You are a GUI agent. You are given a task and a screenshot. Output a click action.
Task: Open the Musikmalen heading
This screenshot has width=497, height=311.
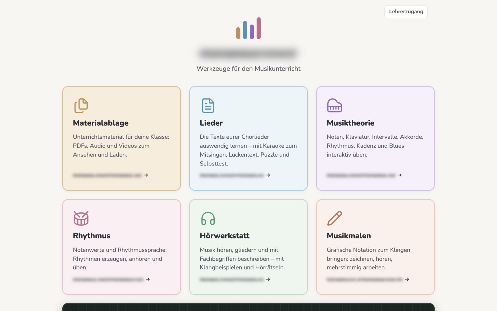[x=349, y=236]
